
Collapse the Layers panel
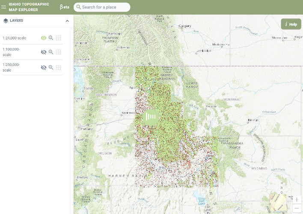point(67,21)
